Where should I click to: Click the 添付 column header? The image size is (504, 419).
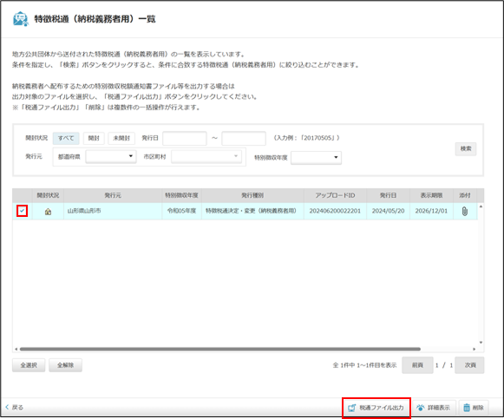click(465, 195)
